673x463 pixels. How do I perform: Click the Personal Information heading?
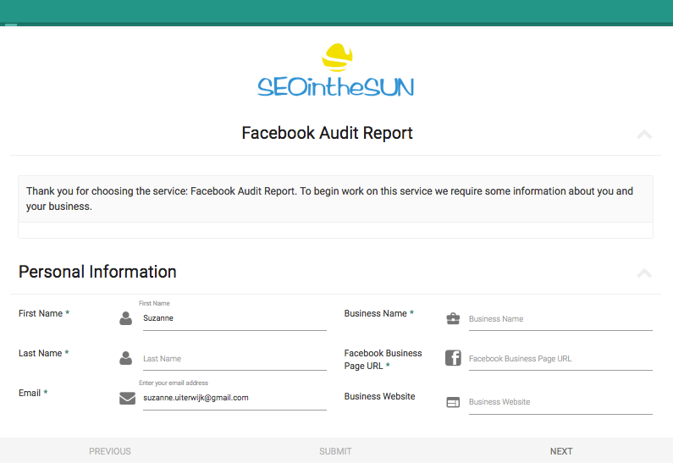point(97,272)
